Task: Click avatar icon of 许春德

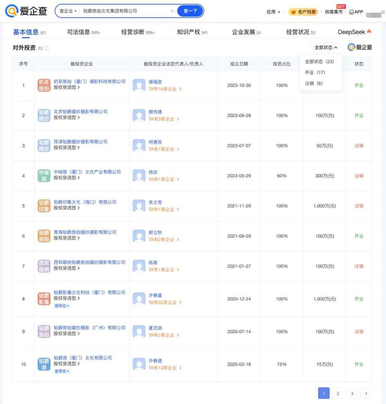Action: click(139, 364)
